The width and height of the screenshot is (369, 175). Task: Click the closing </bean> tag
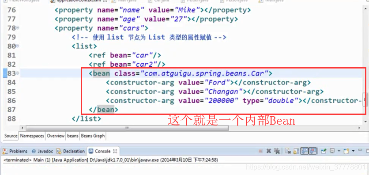(x=104, y=110)
